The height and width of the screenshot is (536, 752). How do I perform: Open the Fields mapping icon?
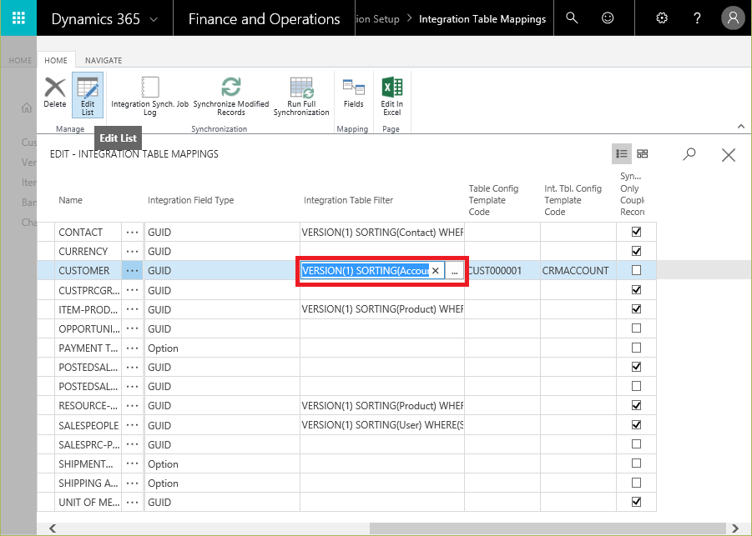click(353, 93)
